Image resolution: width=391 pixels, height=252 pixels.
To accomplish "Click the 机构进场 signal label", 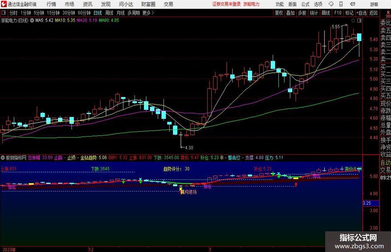I will point(189,192).
